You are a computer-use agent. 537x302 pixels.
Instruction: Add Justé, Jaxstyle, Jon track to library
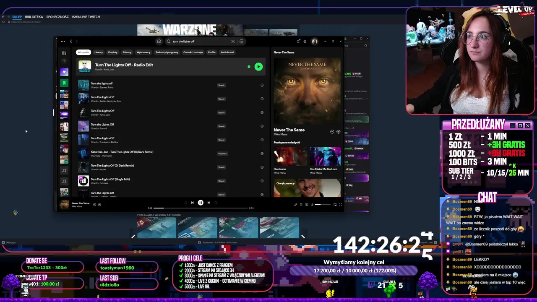coord(262,99)
